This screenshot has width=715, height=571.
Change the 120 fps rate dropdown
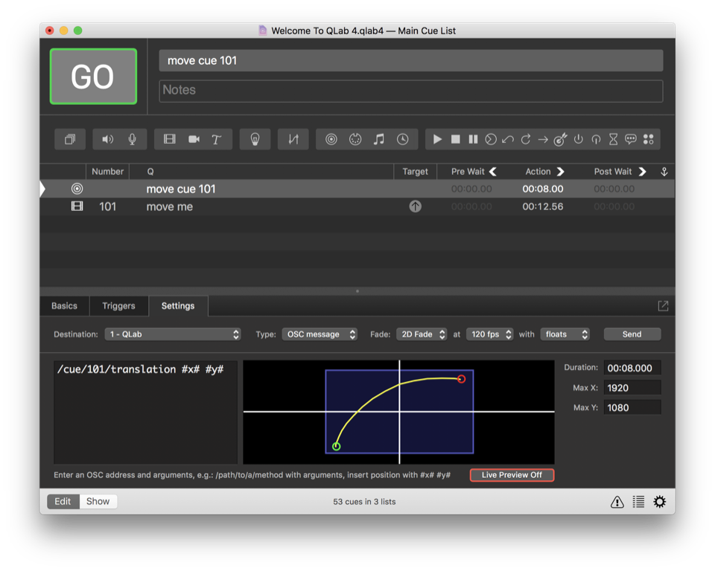point(490,334)
